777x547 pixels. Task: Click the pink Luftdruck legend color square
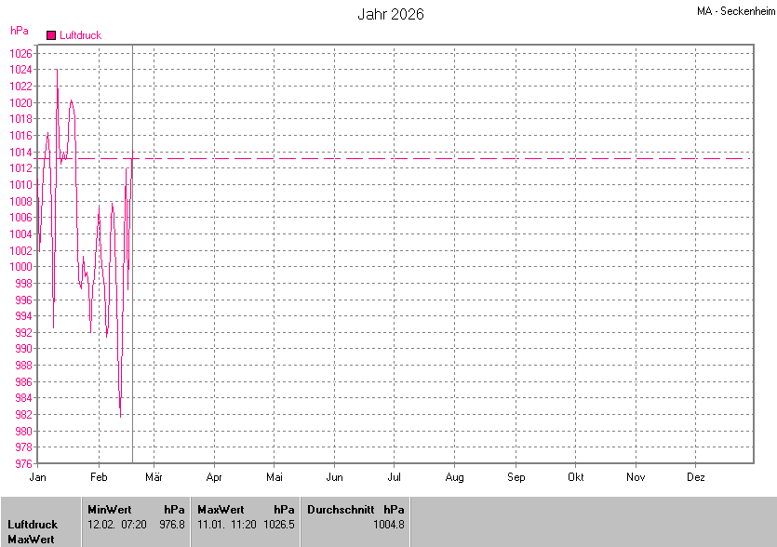pos(51,35)
